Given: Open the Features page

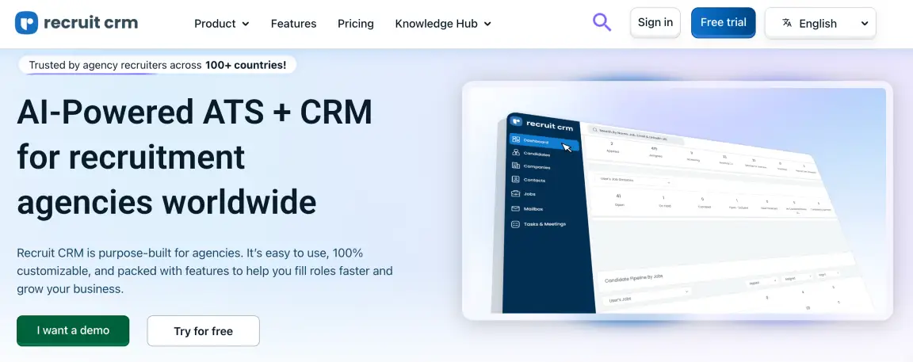Looking at the screenshot, I should pyautogui.click(x=293, y=24).
